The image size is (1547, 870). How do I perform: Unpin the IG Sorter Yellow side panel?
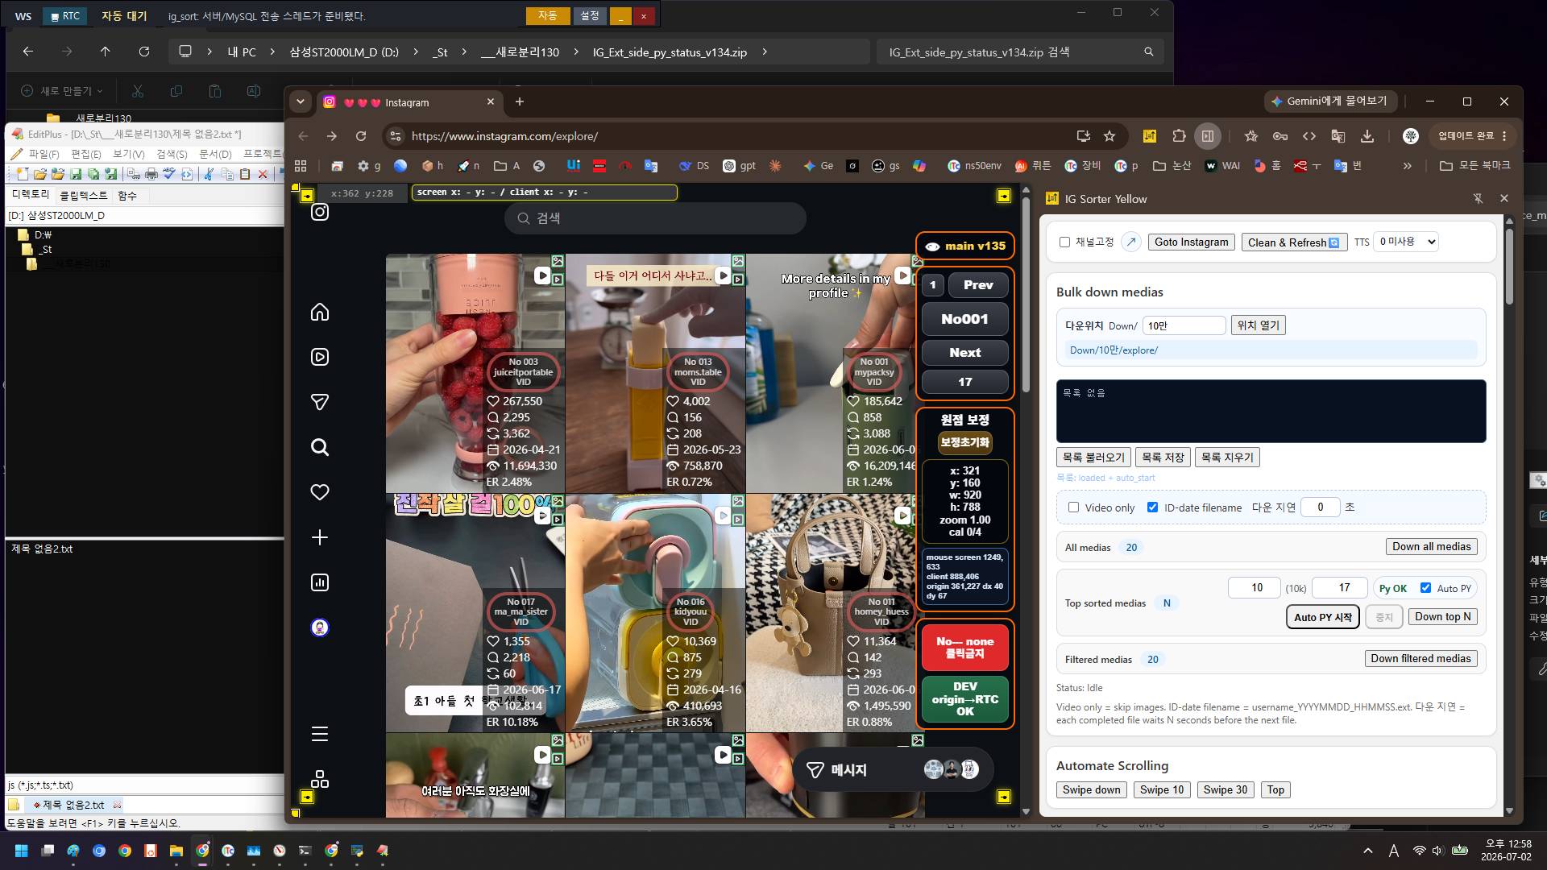(1478, 198)
